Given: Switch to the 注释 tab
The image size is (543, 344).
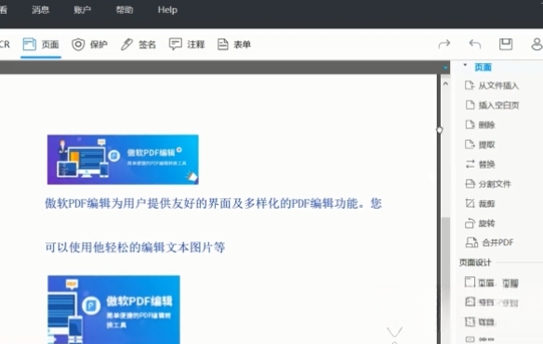Looking at the screenshot, I should point(187,45).
